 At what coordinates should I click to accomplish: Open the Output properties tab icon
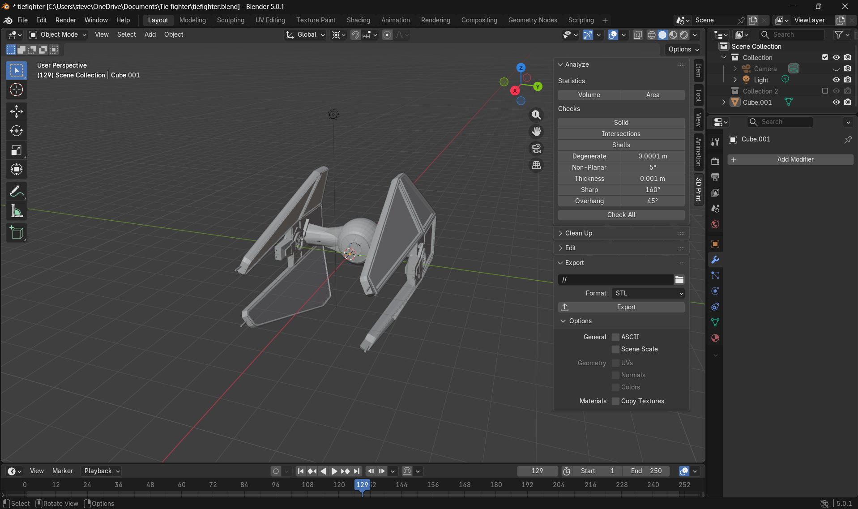715,177
